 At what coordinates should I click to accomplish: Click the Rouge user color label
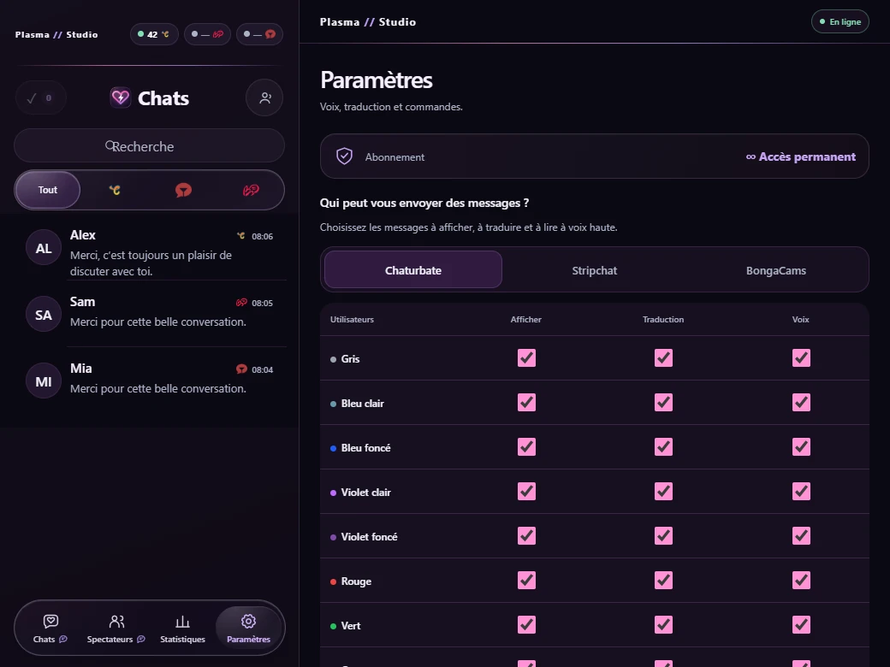tap(356, 581)
